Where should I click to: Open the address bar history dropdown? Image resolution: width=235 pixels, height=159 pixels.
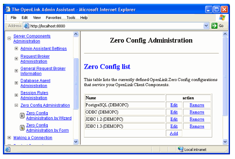[206, 26]
